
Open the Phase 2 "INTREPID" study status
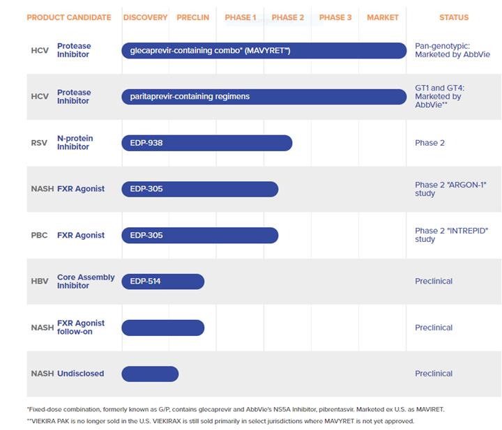(451, 235)
